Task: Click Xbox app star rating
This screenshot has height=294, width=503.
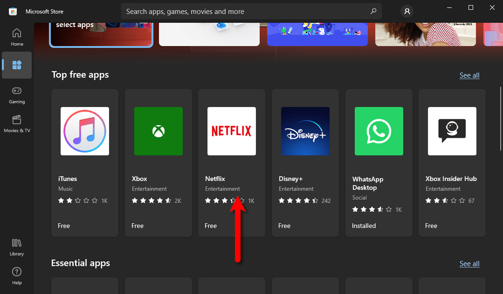Action: click(152, 200)
